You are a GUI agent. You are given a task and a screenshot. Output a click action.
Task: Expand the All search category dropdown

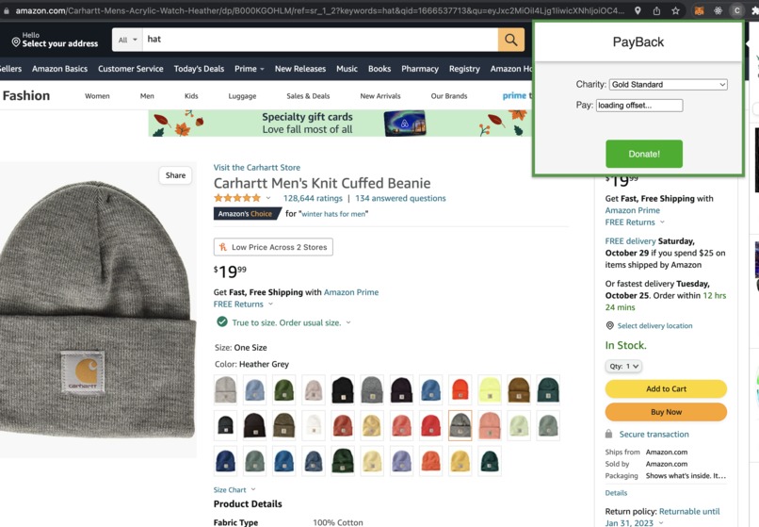click(127, 40)
